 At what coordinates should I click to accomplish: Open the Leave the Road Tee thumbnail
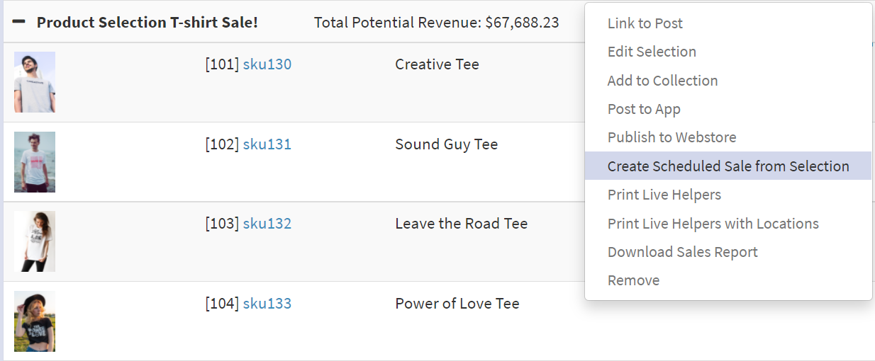point(35,241)
